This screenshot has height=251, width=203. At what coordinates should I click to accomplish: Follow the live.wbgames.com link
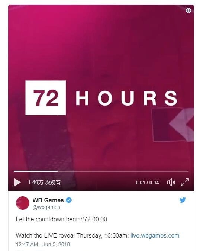click(x=155, y=236)
